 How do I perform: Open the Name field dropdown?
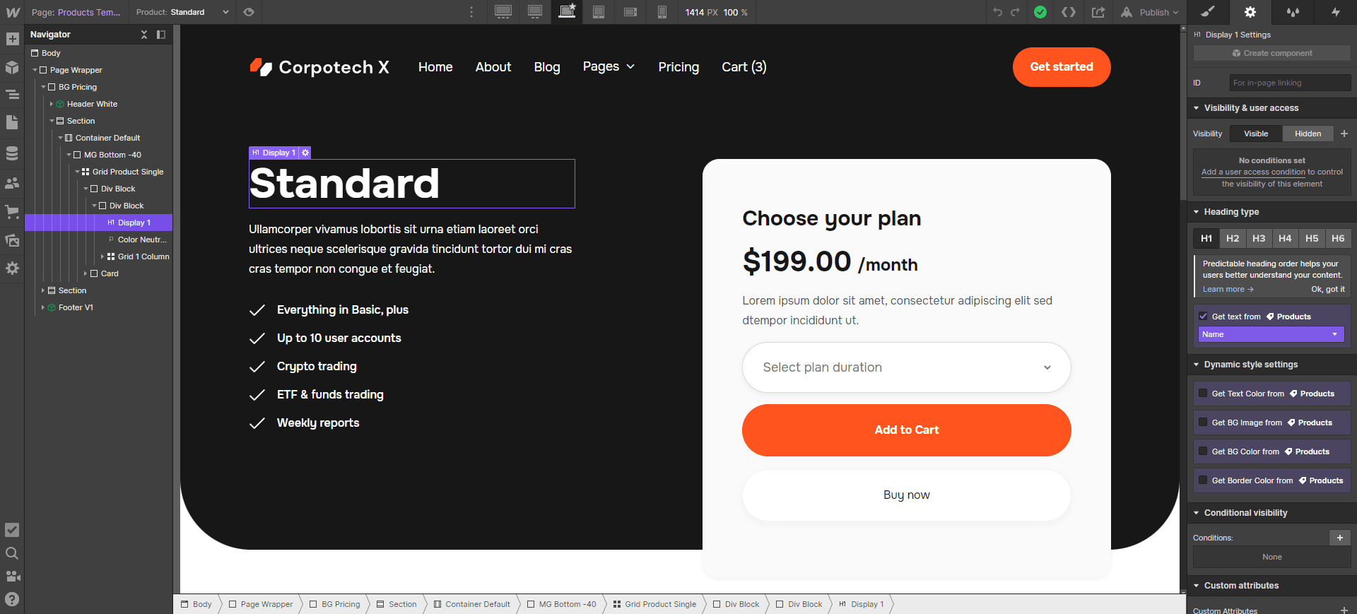(1270, 333)
